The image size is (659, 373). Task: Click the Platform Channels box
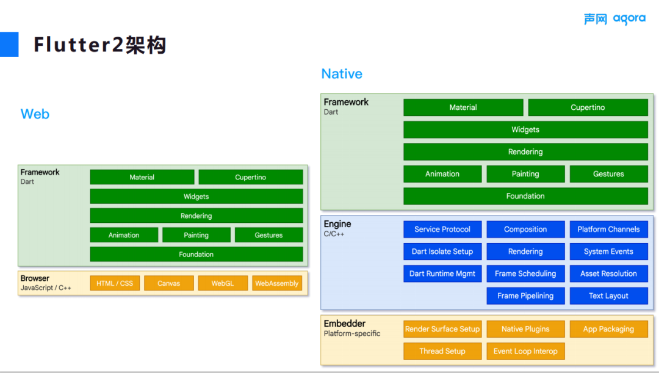[x=608, y=229]
